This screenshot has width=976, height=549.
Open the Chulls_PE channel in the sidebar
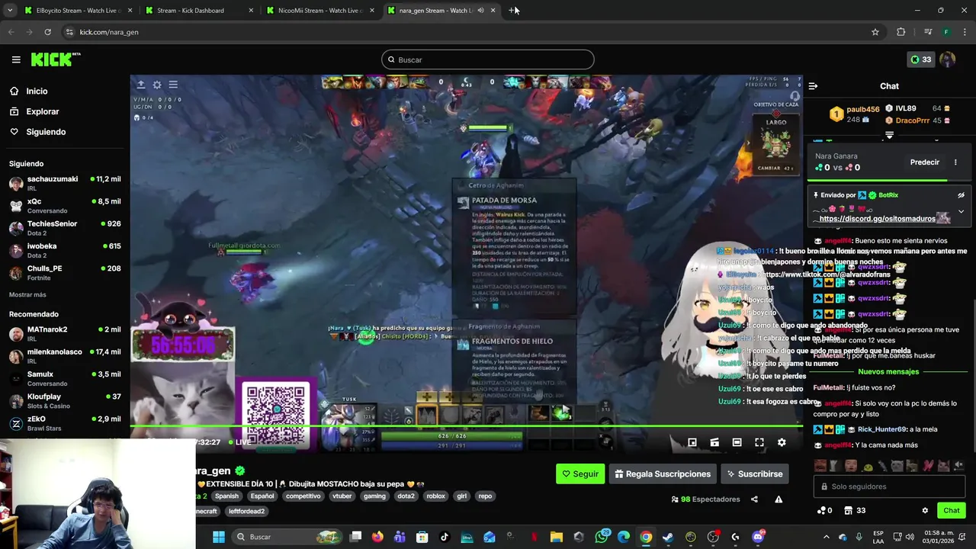pos(65,273)
